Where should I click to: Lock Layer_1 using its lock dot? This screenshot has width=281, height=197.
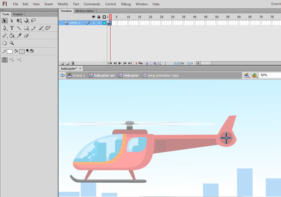(x=99, y=23)
